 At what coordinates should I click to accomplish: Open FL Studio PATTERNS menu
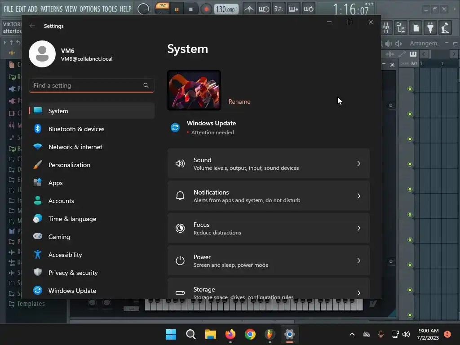coord(51,9)
